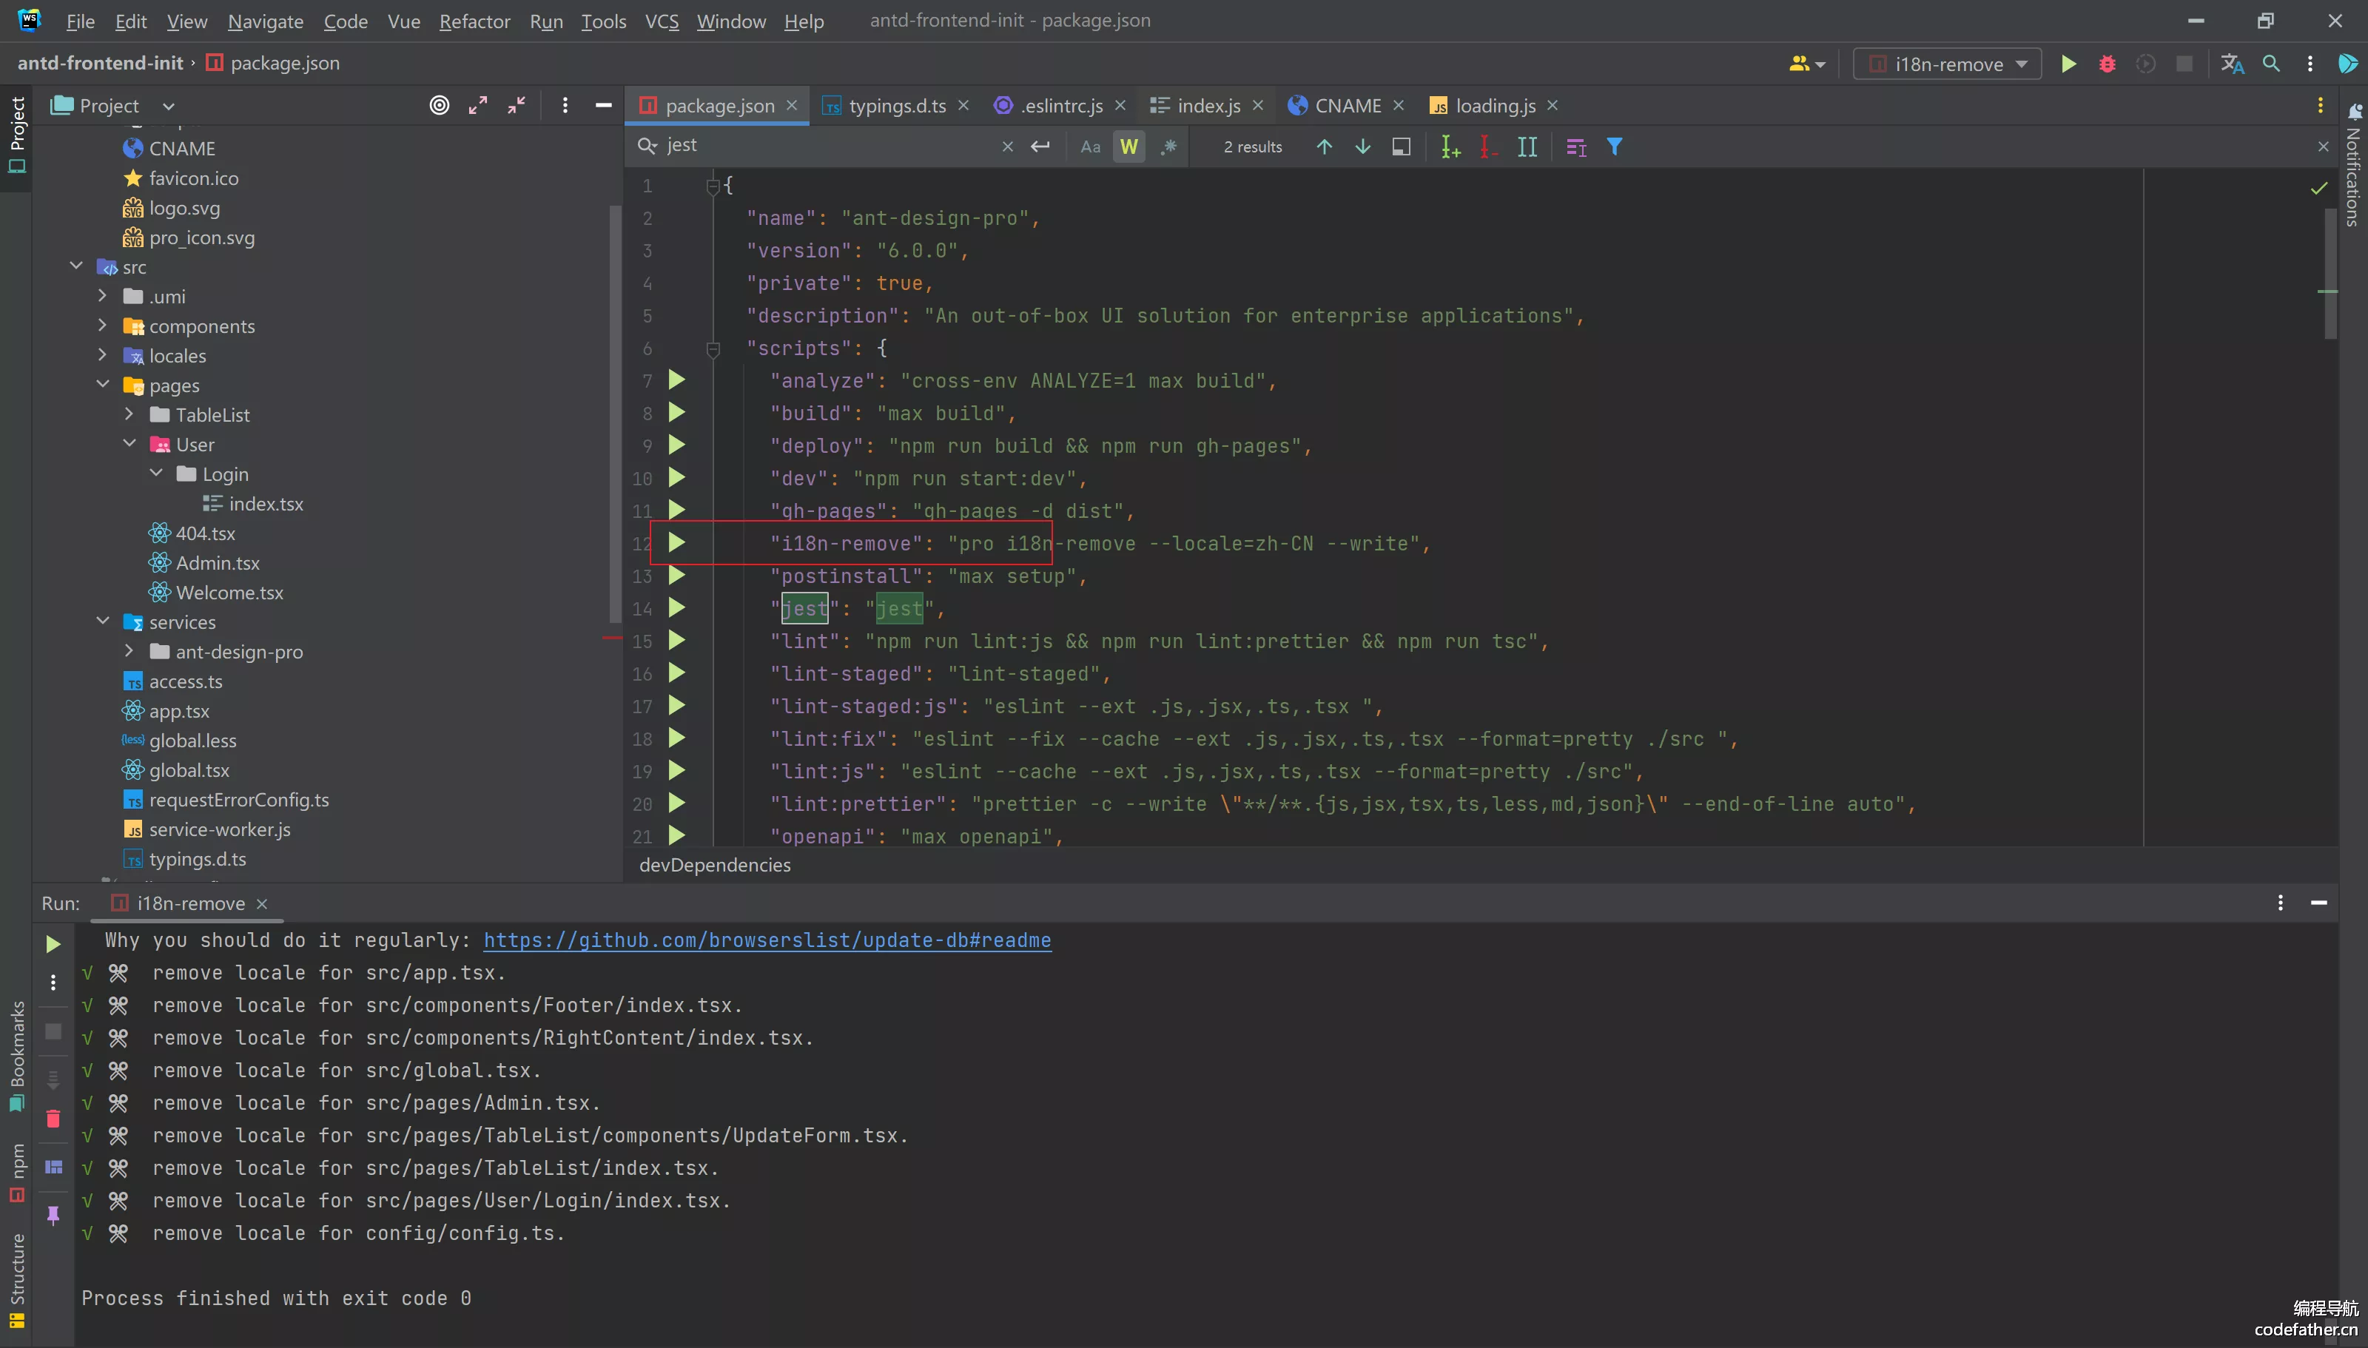The height and width of the screenshot is (1348, 2368).
Task: Toggle Words option in search bar
Action: pos(1128,146)
